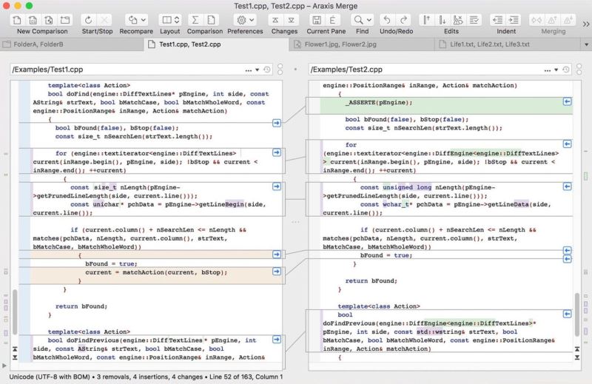Switch to the FolderA, FolderB tab

72,44
